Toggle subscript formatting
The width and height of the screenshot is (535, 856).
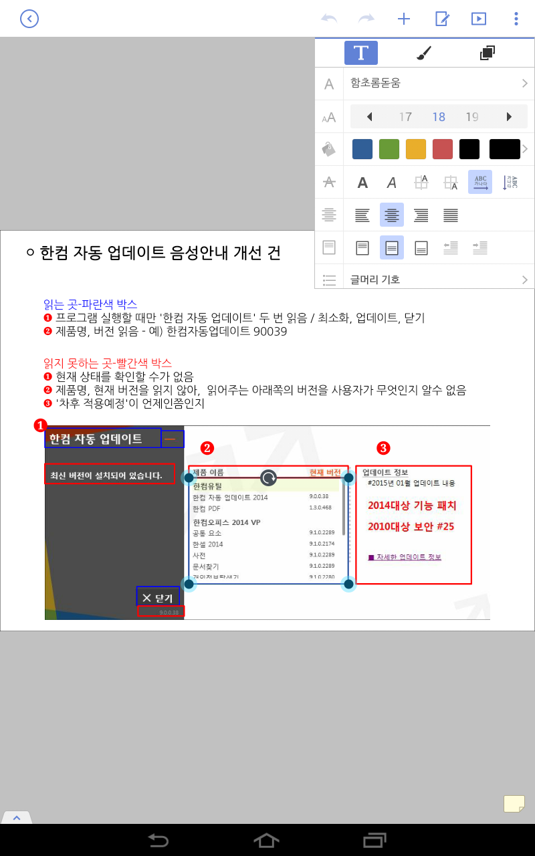pyautogui.click(x=451, y=183)
